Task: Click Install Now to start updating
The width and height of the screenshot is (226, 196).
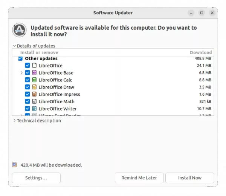Action: click(x=189, y=178)
